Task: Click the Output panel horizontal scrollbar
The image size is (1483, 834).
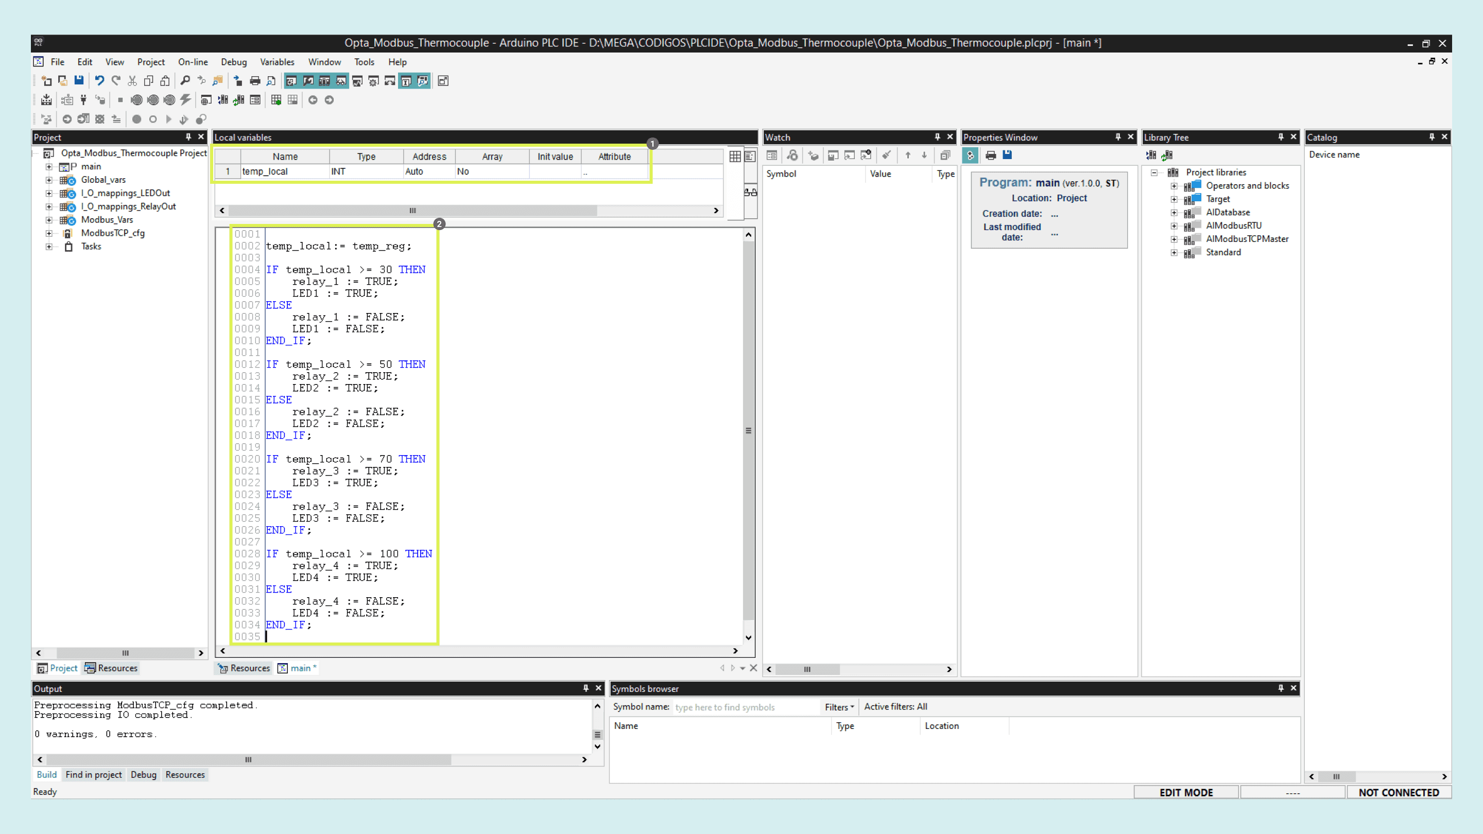Action: click(248, 760)
